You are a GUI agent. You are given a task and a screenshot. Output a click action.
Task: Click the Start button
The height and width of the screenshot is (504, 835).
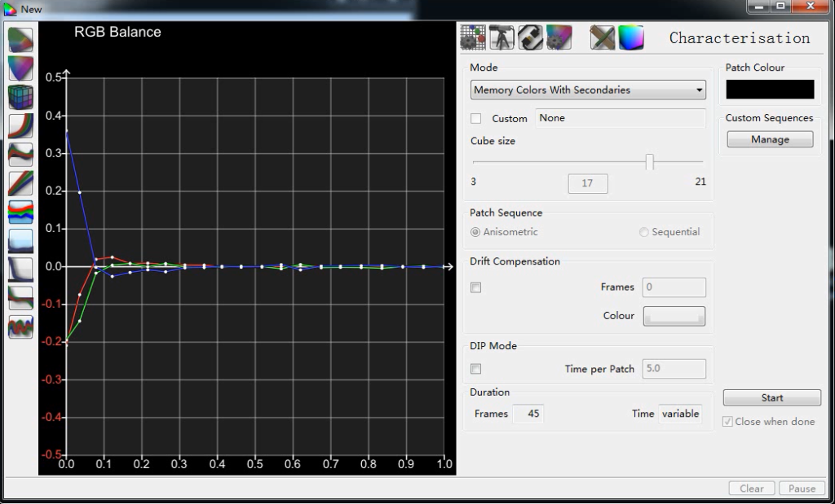(772, 397)
